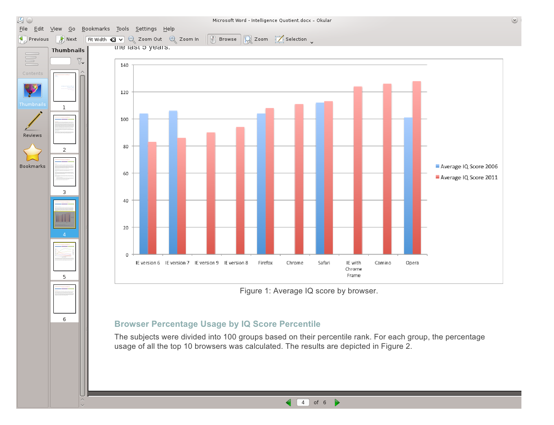The height and width of the screenshot is (425, 554).
Task: Activate the Selection tool mode
Action: (291, 39)
